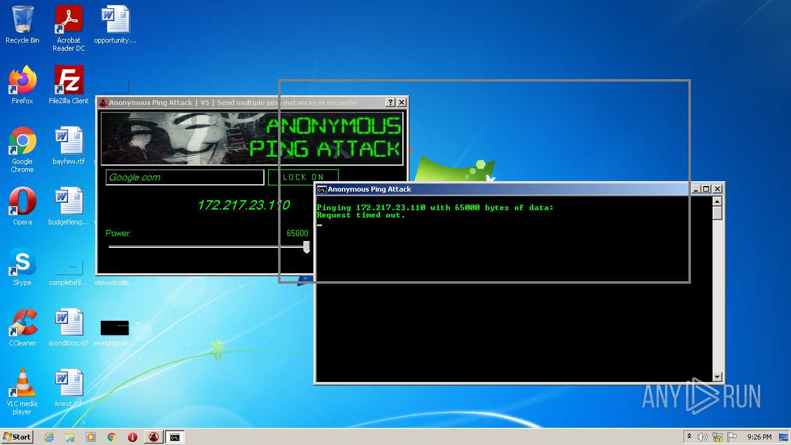This screenshot has width=791, height=445.
Task: Launch Skype from the desktop
Action: pos(22,268)
